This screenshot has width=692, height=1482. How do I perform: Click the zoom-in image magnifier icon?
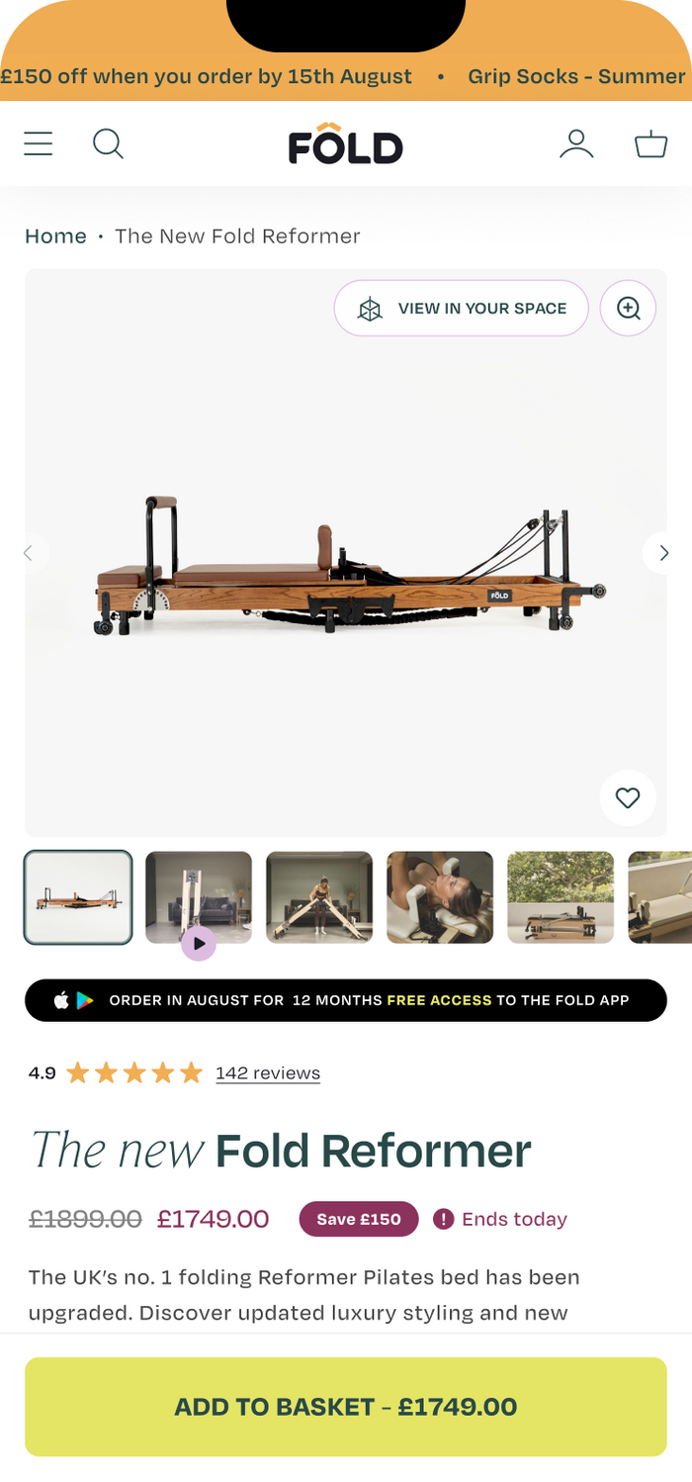click(629, 309)
